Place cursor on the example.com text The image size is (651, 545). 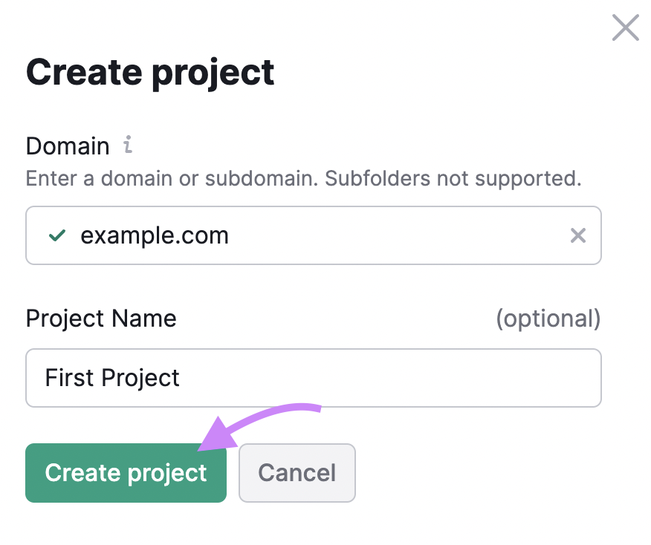point(155,235)
